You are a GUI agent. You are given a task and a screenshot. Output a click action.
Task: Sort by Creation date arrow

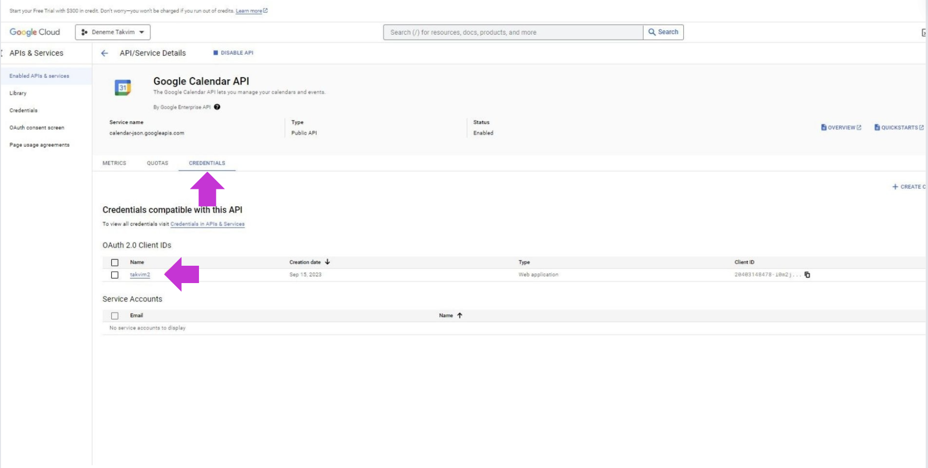point(328,262)
